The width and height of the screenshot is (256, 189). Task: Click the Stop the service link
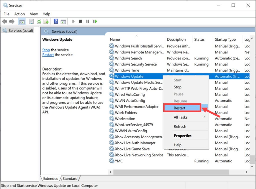coord(46,50)
